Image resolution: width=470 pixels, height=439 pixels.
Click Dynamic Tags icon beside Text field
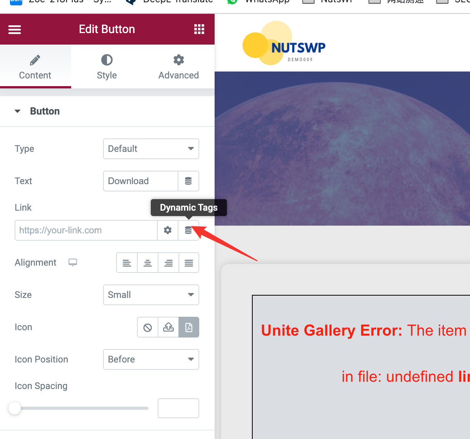tap(188, 181)
